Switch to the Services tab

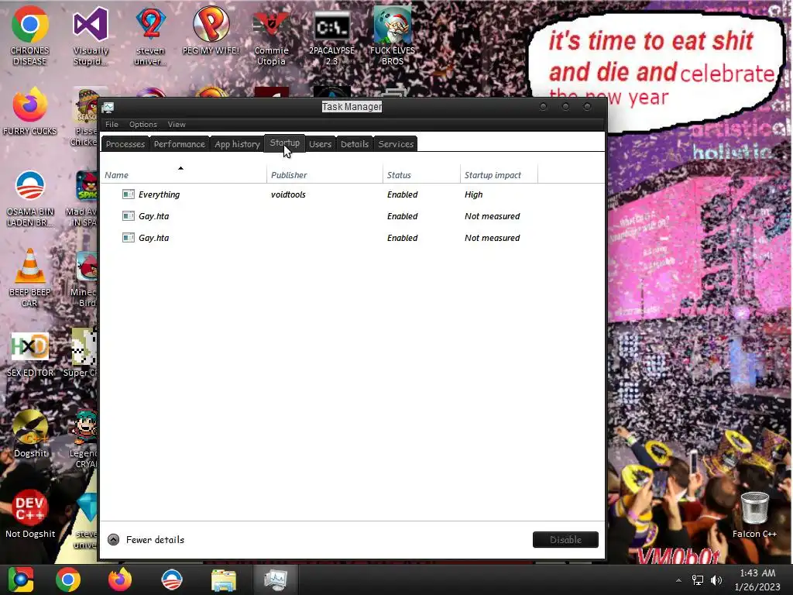[x=396, y=144]
